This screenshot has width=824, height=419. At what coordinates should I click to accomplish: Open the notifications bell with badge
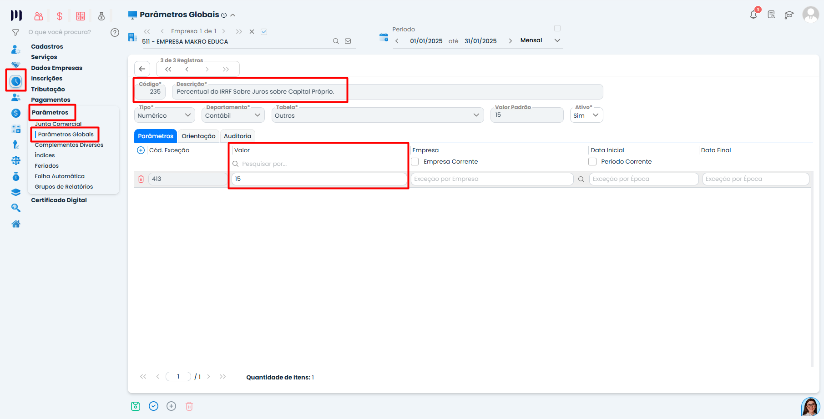tap(753, 14)
